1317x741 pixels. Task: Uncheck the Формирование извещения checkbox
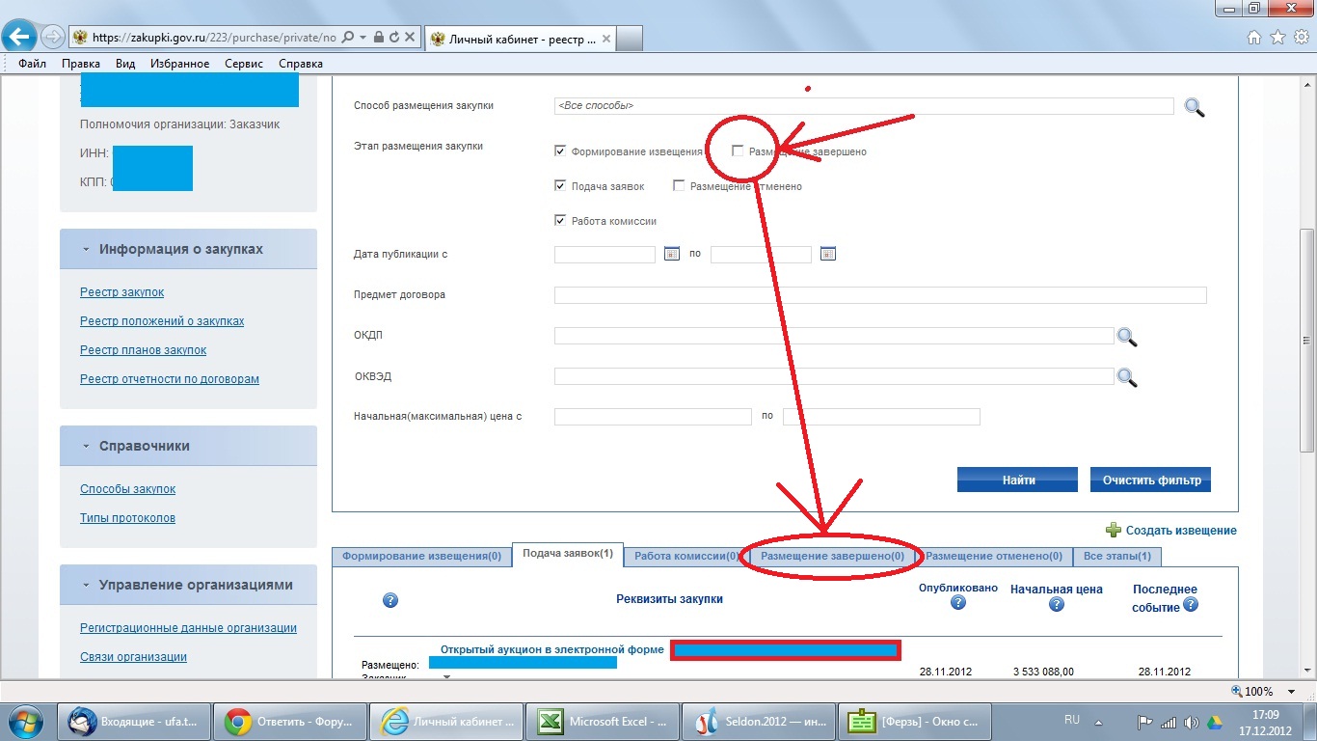coord(560,151)
